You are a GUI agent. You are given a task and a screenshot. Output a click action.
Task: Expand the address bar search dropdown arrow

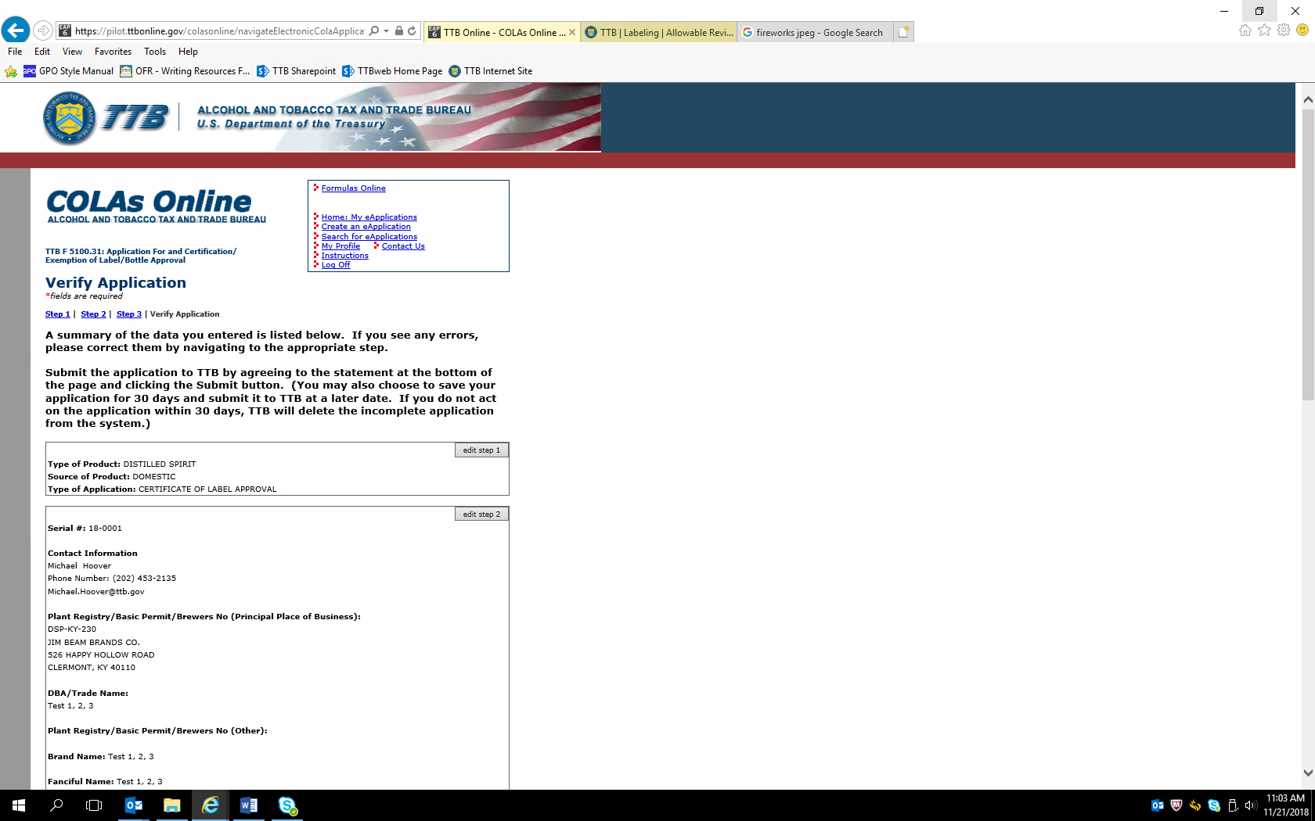tap(386, 31)
